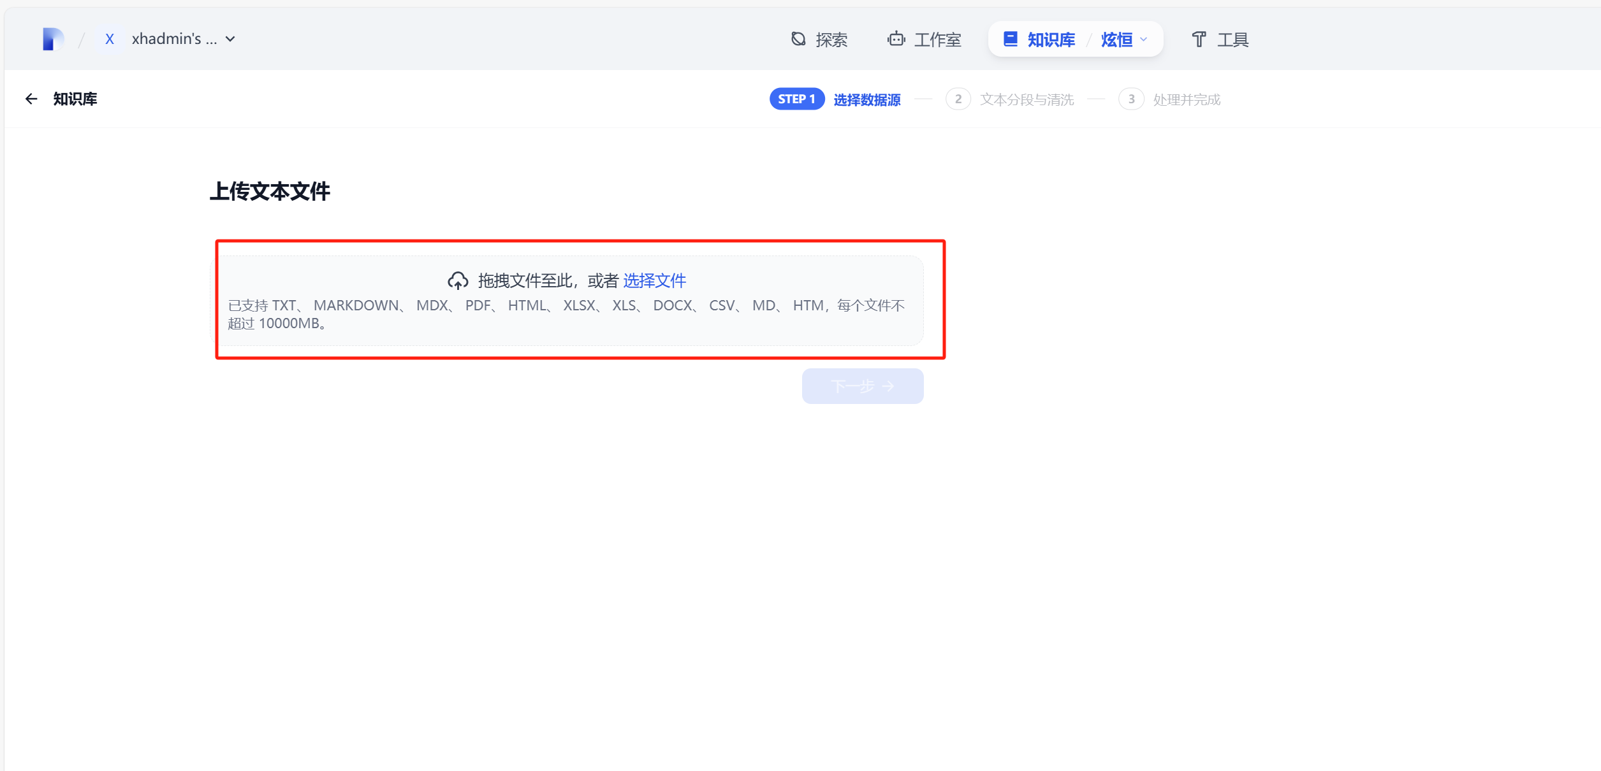This screenshot has height=771, width=1601.
Task: Click the back arrow next to 知识库
Action: (x=31, y=99)
